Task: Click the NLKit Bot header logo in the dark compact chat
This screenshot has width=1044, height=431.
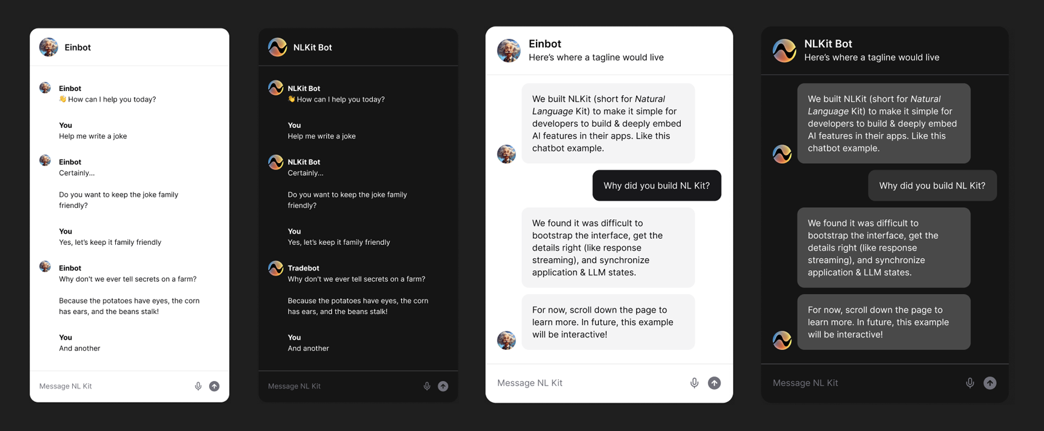Action: coord(277,47)
